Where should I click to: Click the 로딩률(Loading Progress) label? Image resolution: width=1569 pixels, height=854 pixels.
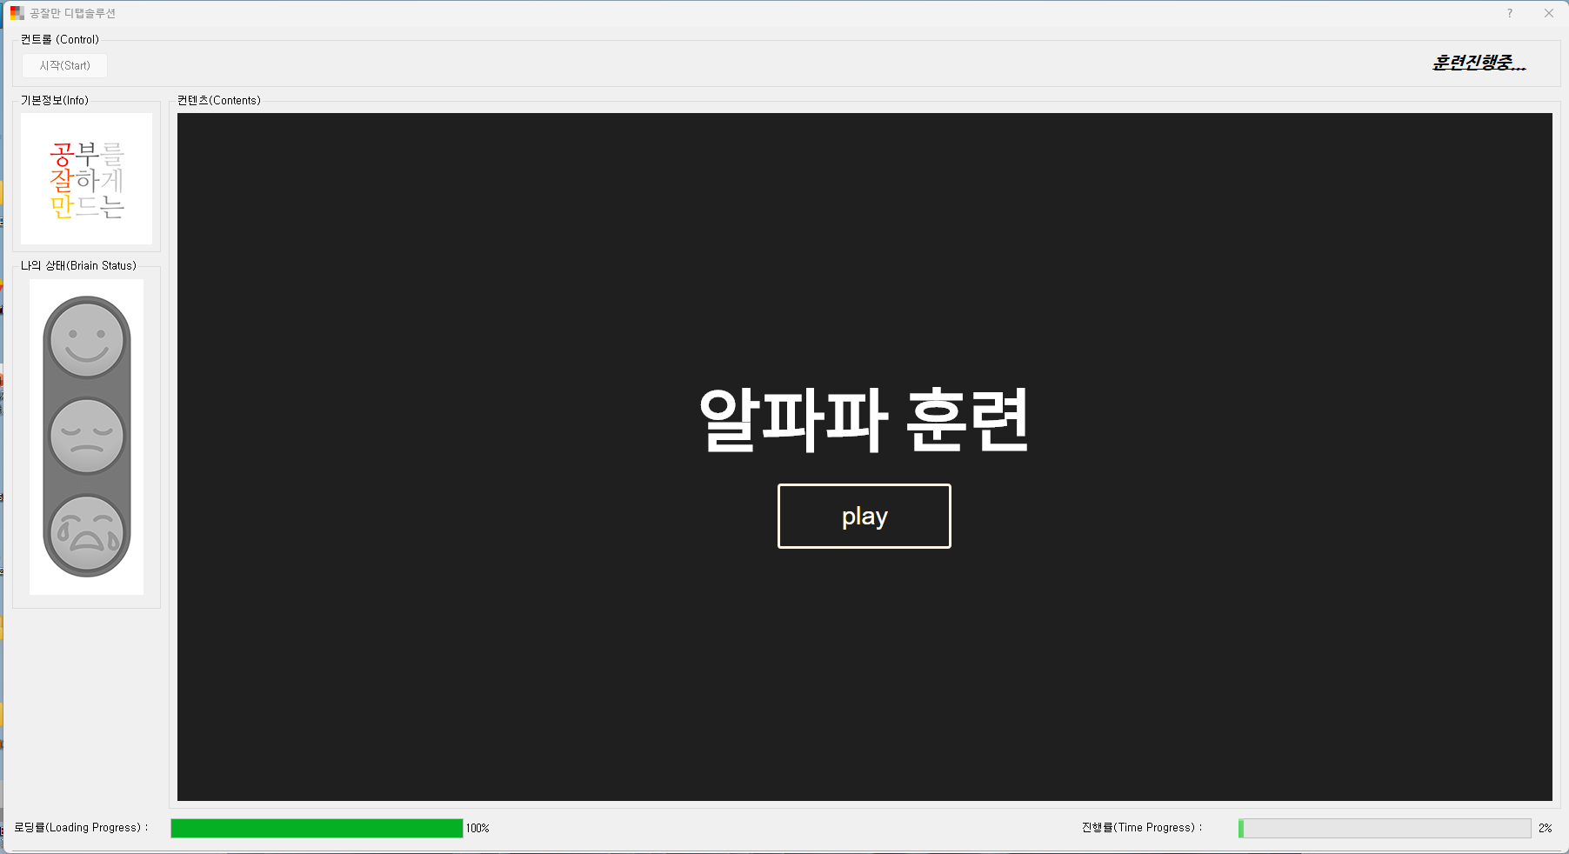[x=81, y=828]
